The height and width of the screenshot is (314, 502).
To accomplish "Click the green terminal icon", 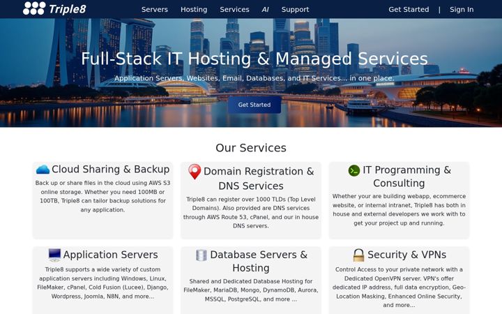I will tap(354, 170).
